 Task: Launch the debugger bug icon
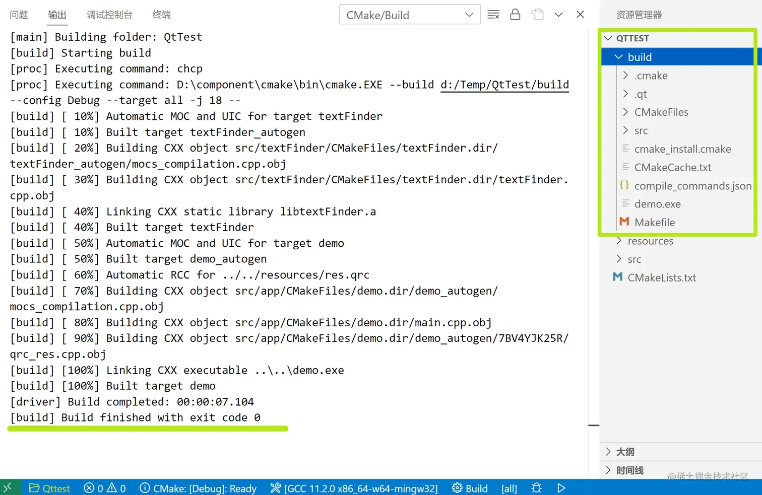(537, 488)
